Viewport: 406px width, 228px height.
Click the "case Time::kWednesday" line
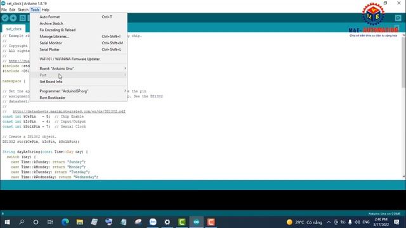click(55, 177)
